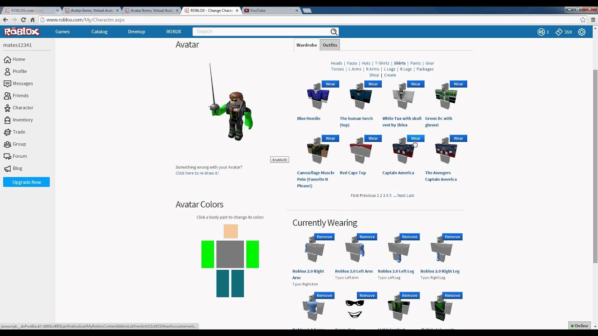Change the avatar head color

[x=230, y=231]
